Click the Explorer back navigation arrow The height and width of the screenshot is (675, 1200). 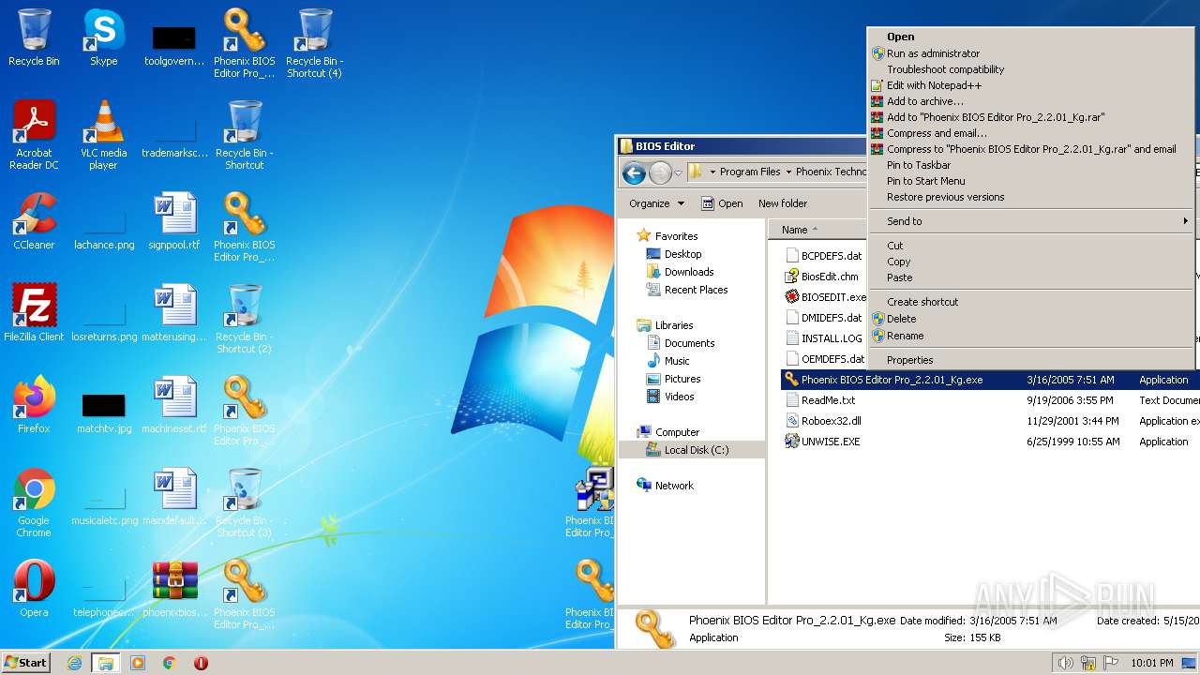click(634, 172)
